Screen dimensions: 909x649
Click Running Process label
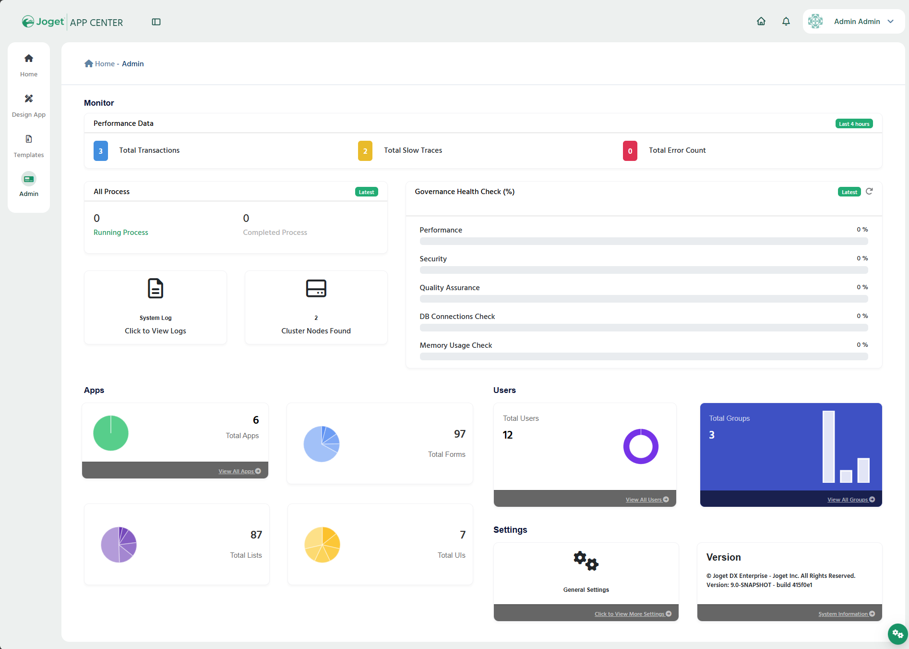tap(121, 233)
